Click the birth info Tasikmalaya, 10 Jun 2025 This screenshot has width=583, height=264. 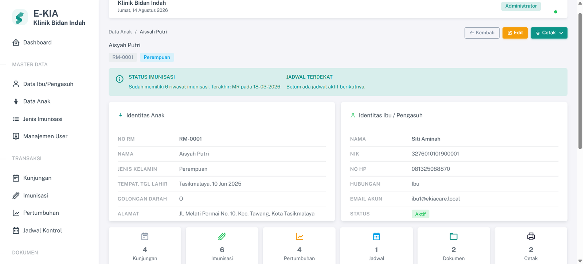(210, 184)
